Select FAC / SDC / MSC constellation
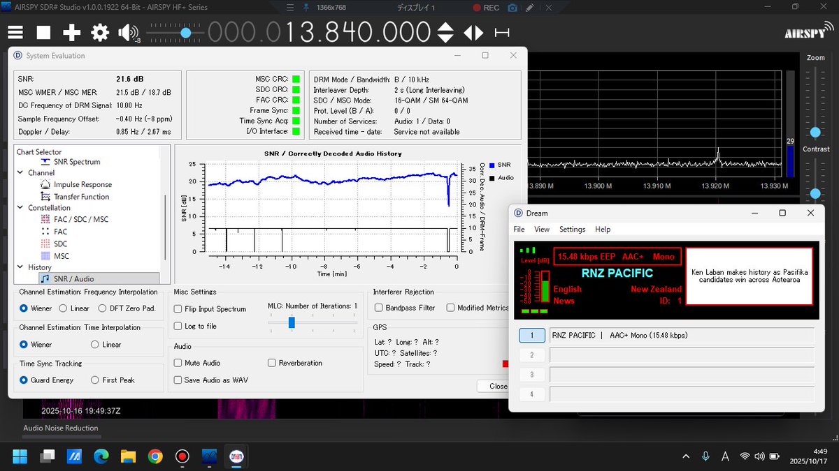 80,219
